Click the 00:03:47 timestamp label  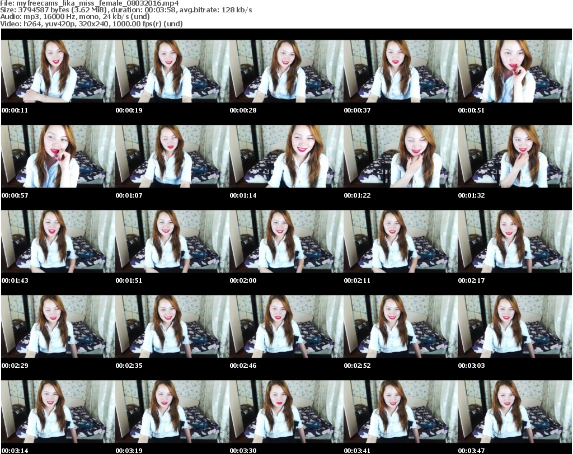[x=471, y=451]
